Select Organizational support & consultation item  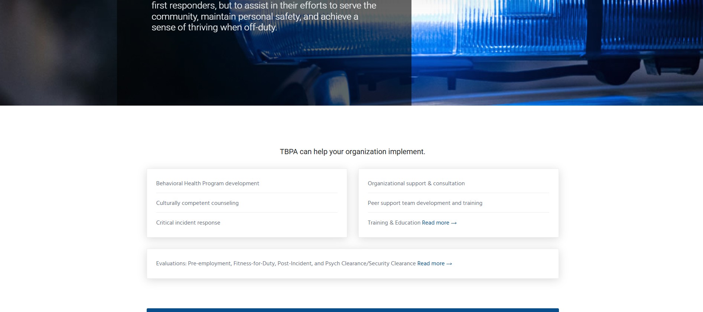coord(416,183)
